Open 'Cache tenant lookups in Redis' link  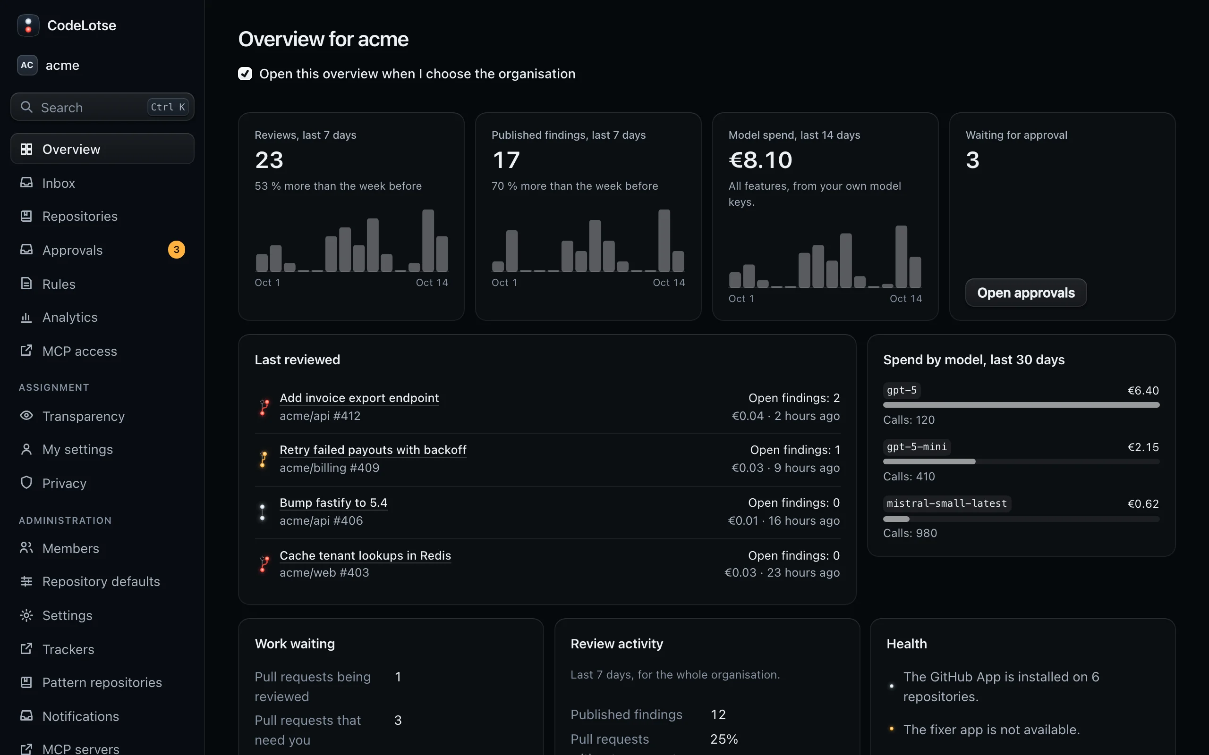(365, 556)
